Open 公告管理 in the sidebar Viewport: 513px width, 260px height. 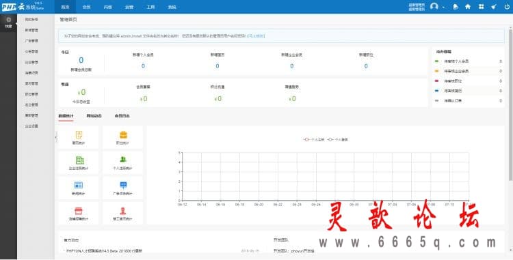31,52
